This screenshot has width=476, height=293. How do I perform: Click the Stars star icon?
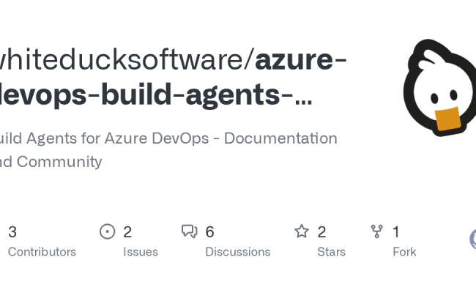[x=302, y=231]
